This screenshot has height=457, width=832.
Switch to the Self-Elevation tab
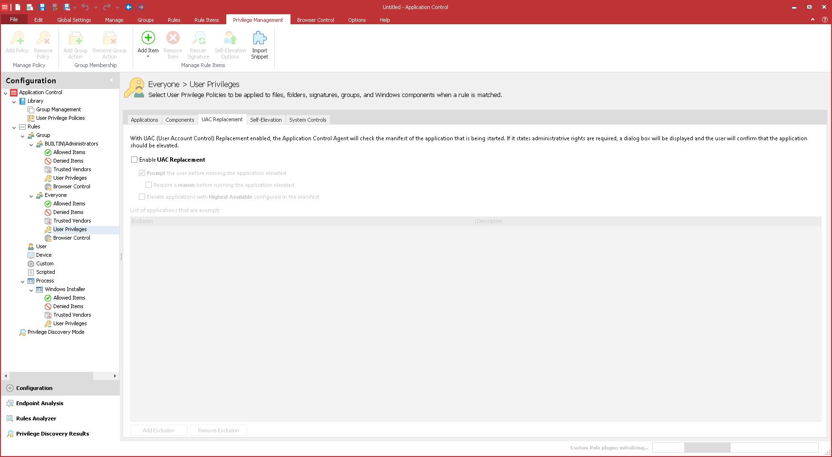click(266, 120)
